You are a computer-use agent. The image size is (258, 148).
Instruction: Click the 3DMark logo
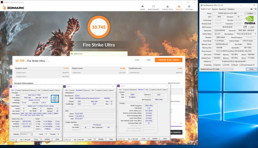[13, 8]
